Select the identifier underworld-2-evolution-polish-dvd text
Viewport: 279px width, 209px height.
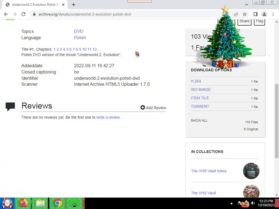[107, 78]
